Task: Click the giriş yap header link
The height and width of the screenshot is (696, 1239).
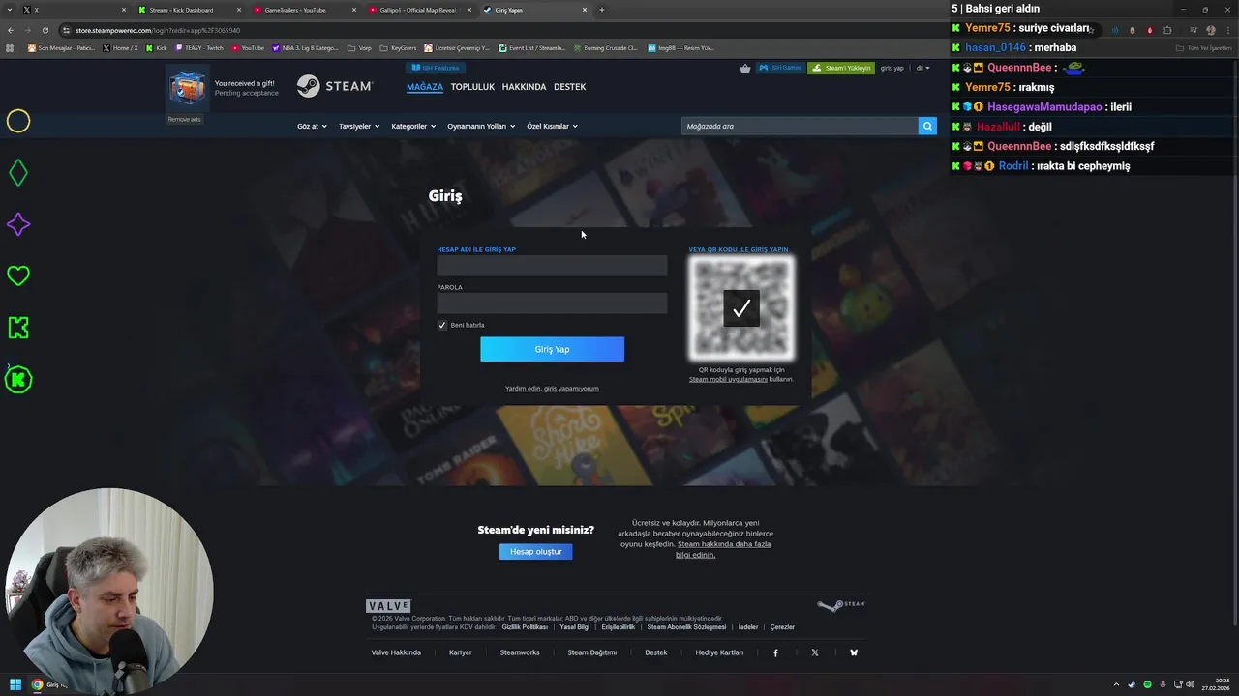Action: [x=891, y=69]
